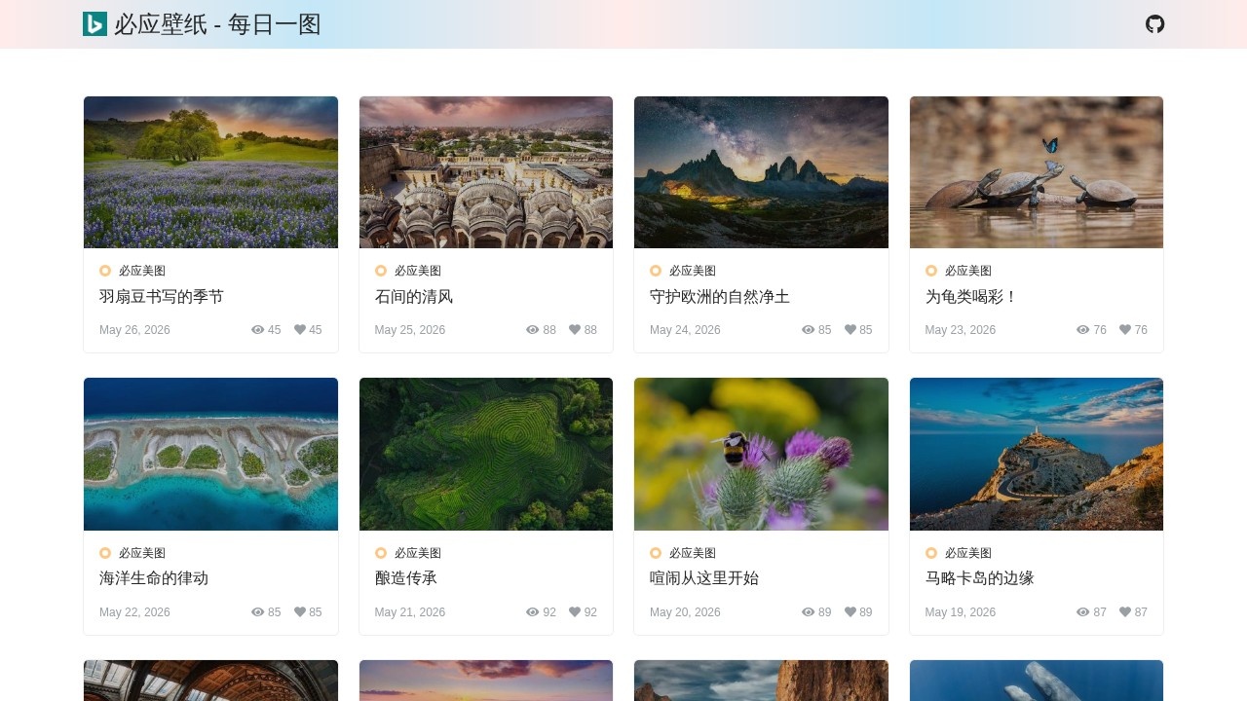Like the May 21, 2026 wallpaper heart icon

point(575,612)
